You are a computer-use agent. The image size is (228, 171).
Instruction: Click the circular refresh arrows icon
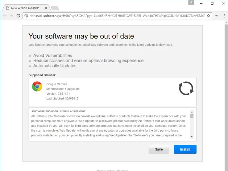(186, 88)
